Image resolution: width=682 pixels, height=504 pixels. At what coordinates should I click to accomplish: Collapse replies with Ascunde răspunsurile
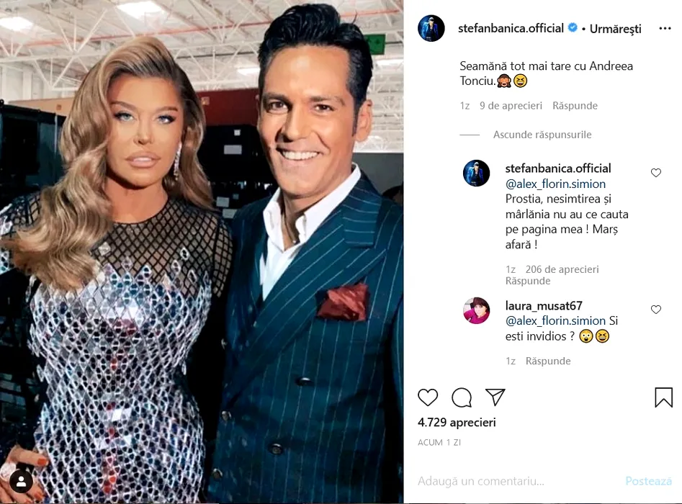[542, 135]
